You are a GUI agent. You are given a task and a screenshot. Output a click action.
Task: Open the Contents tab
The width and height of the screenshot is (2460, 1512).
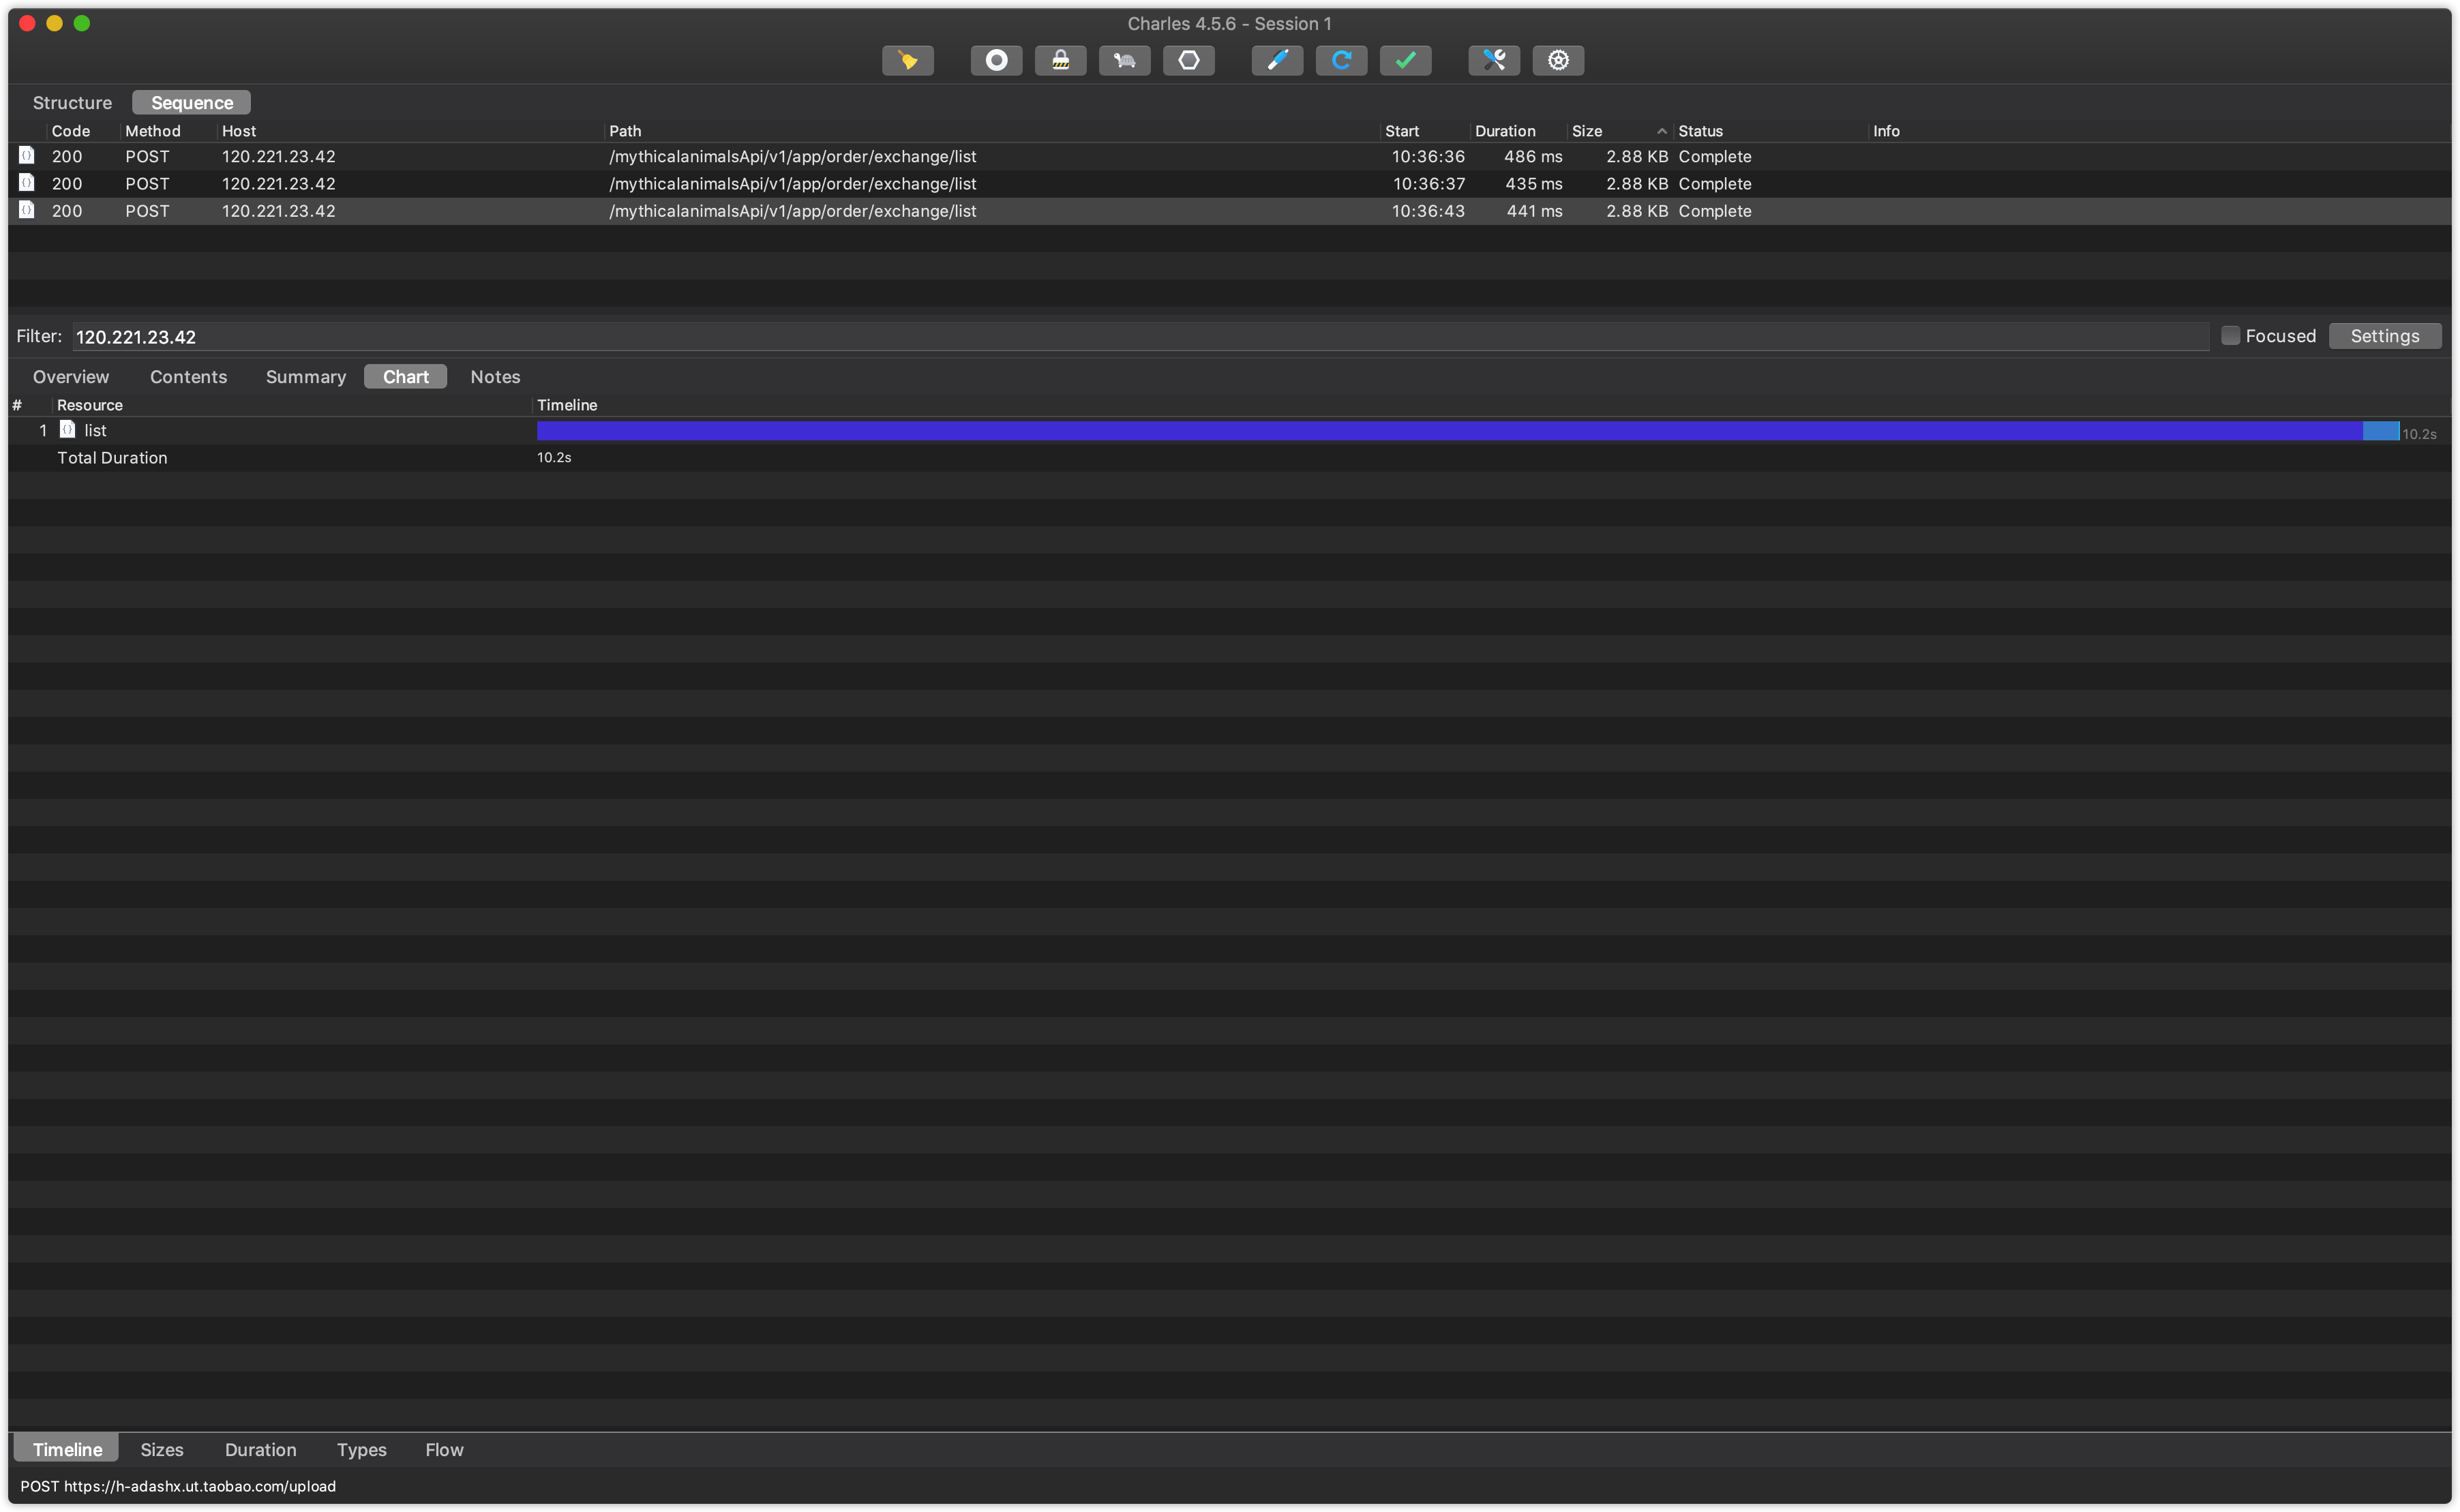tap(188, 377)
